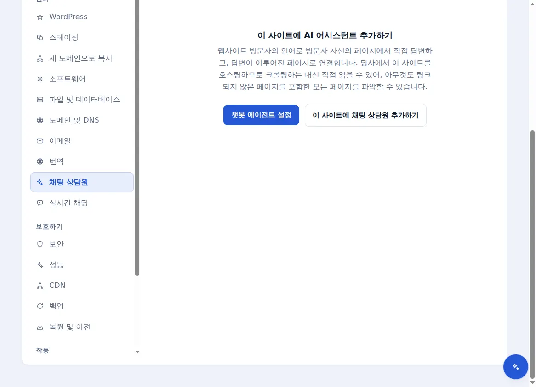Click the WordPress star icon

pos(40,17)
